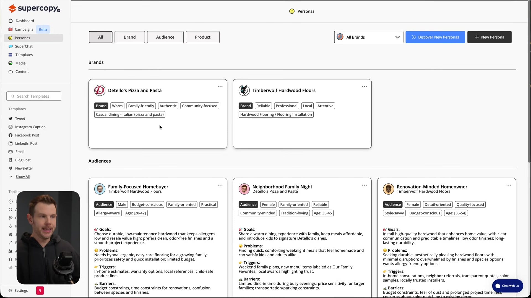Open Templates in sidebar navigation

[21, 55]
